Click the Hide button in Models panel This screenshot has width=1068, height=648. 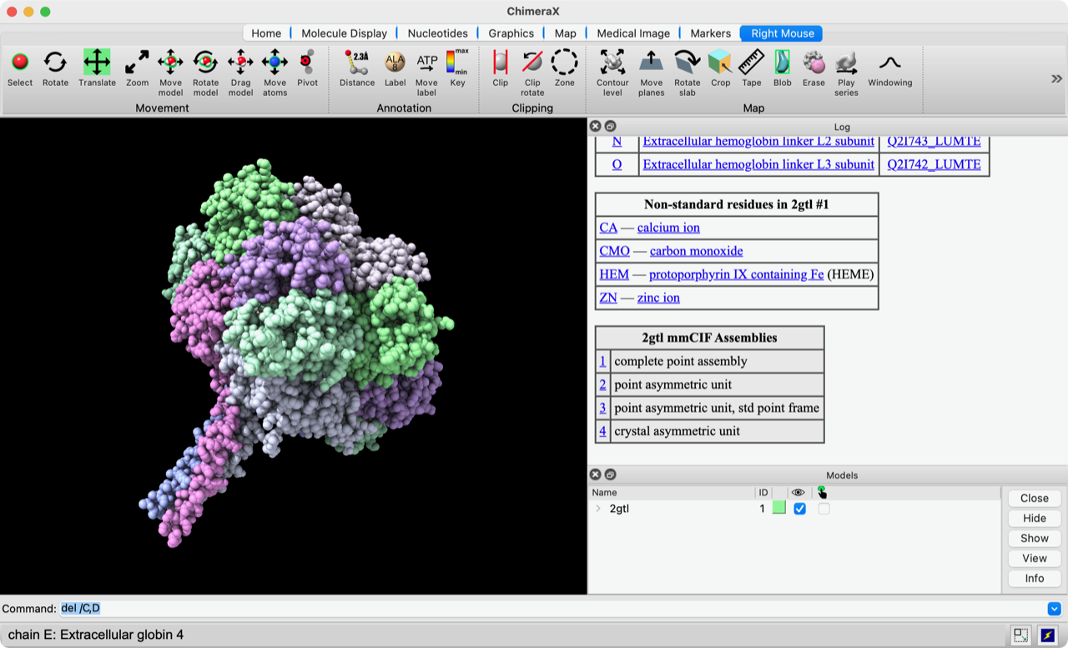point(1034,518)
